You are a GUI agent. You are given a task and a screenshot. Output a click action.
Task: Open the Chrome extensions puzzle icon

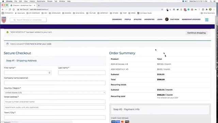[x=207, y=10]
